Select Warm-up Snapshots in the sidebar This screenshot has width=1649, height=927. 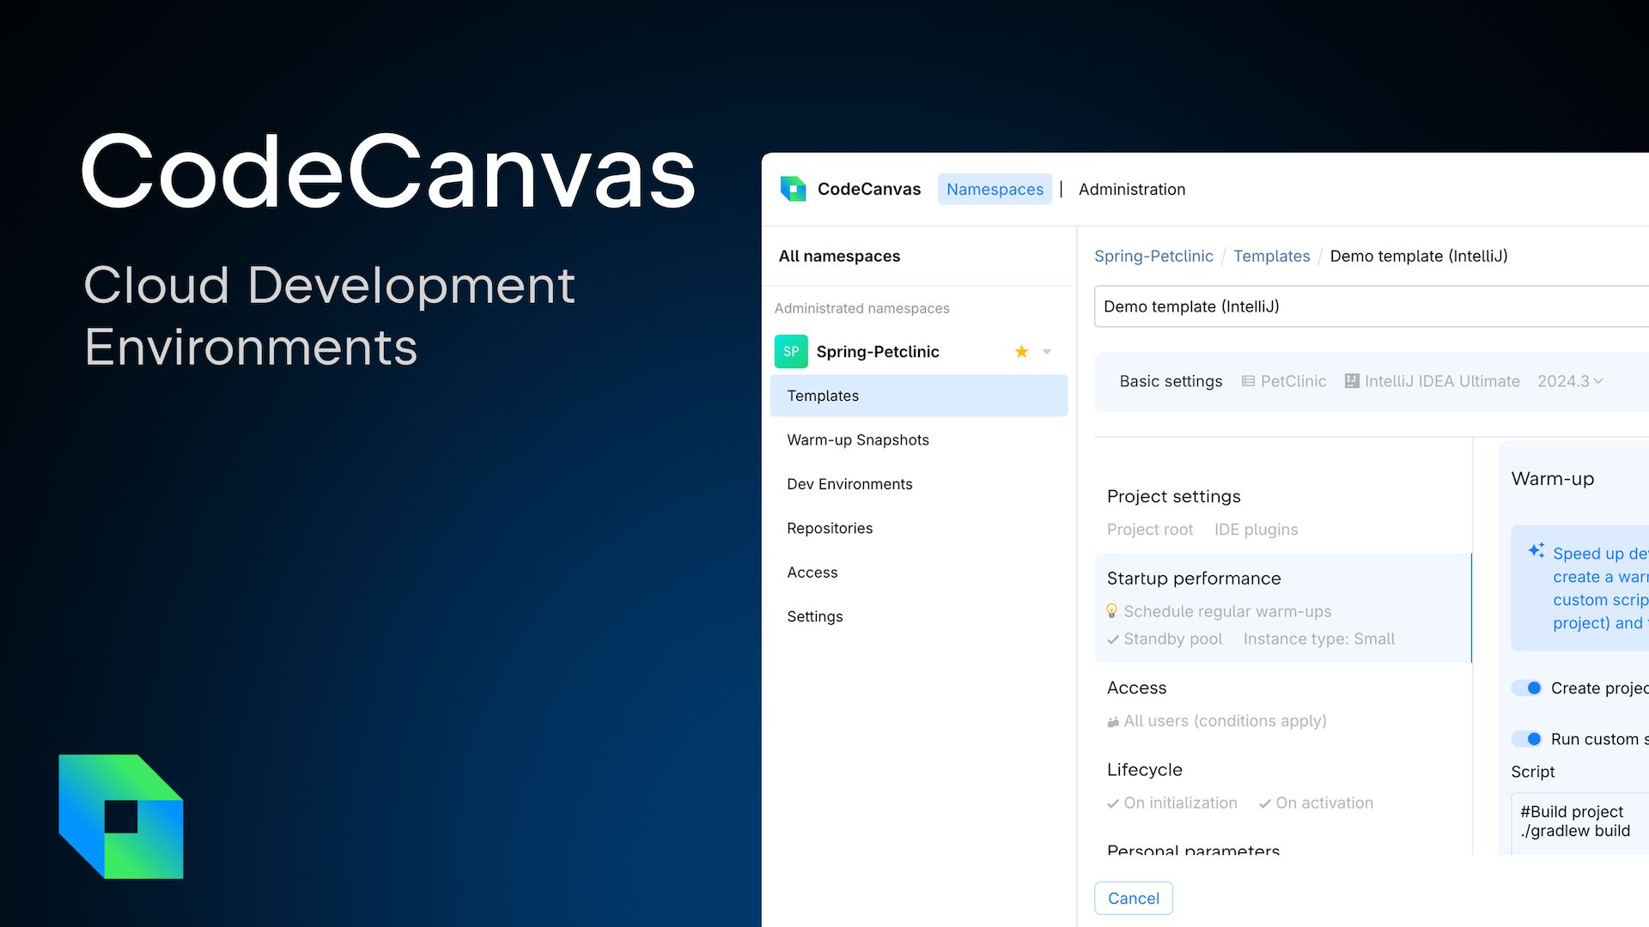(857, 439)
